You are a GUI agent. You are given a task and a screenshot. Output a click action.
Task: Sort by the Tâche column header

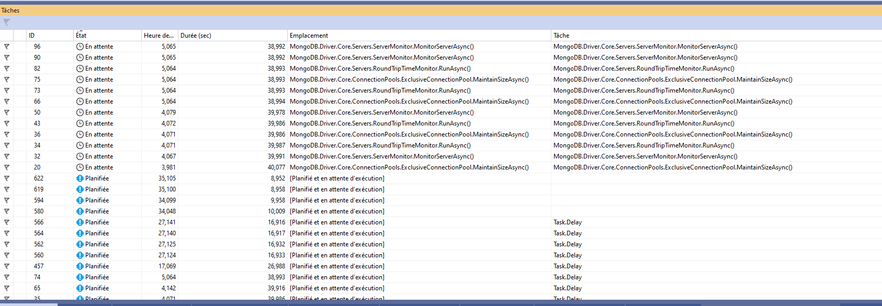716,36
